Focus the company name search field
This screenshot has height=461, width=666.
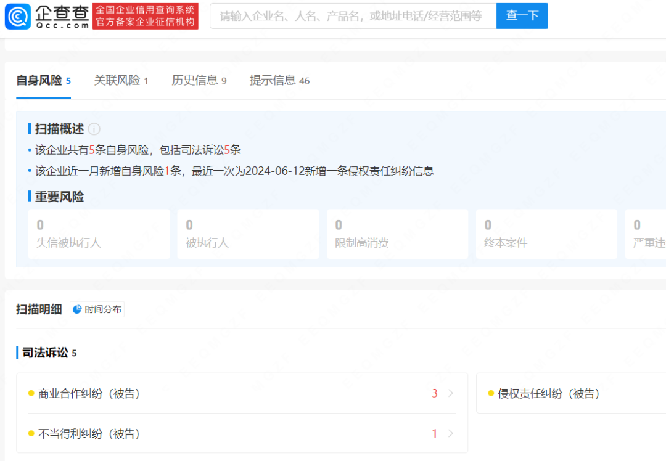coord(352,16)
